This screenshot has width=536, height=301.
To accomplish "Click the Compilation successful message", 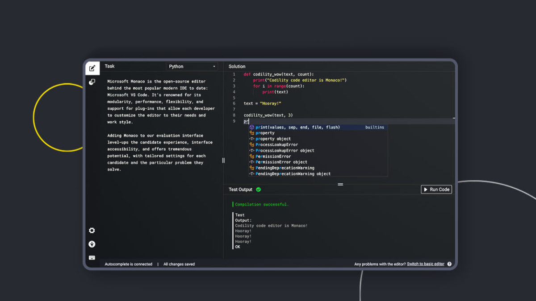I will pos(262,204).
